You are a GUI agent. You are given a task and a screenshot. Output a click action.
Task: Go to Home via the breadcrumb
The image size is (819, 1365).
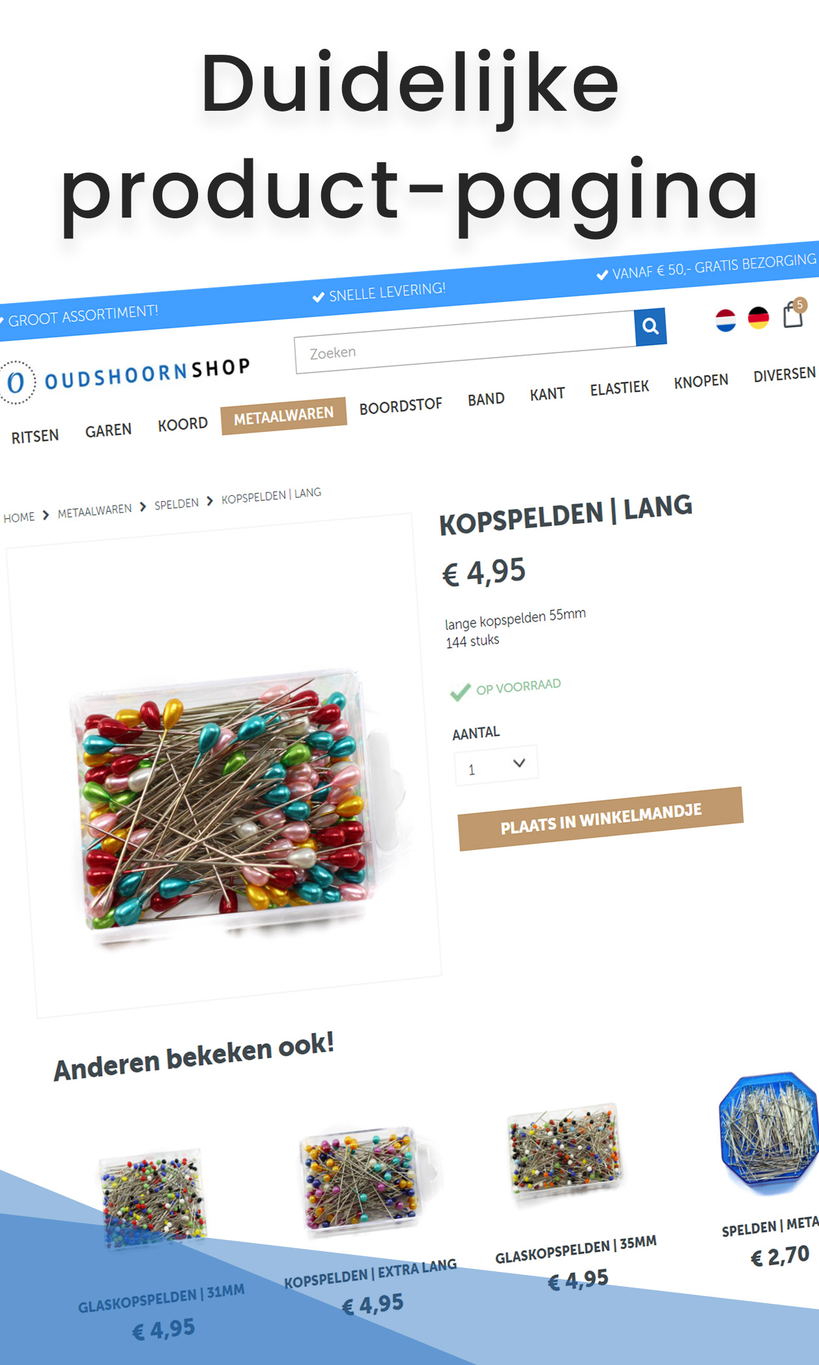19,517
